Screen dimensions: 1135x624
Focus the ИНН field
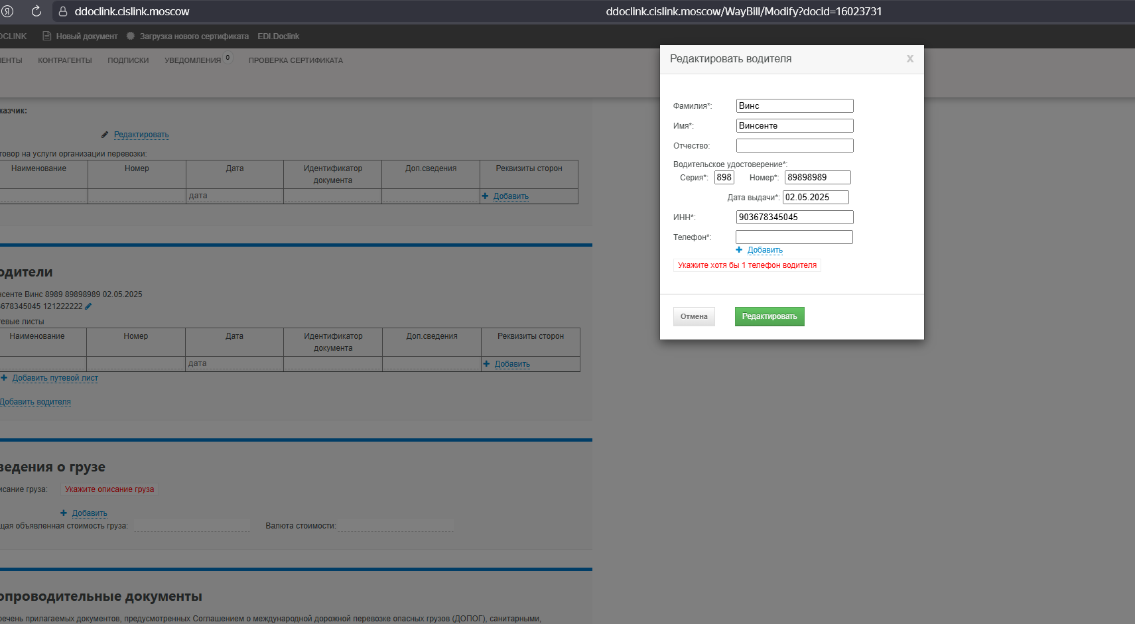click(795, 217)
